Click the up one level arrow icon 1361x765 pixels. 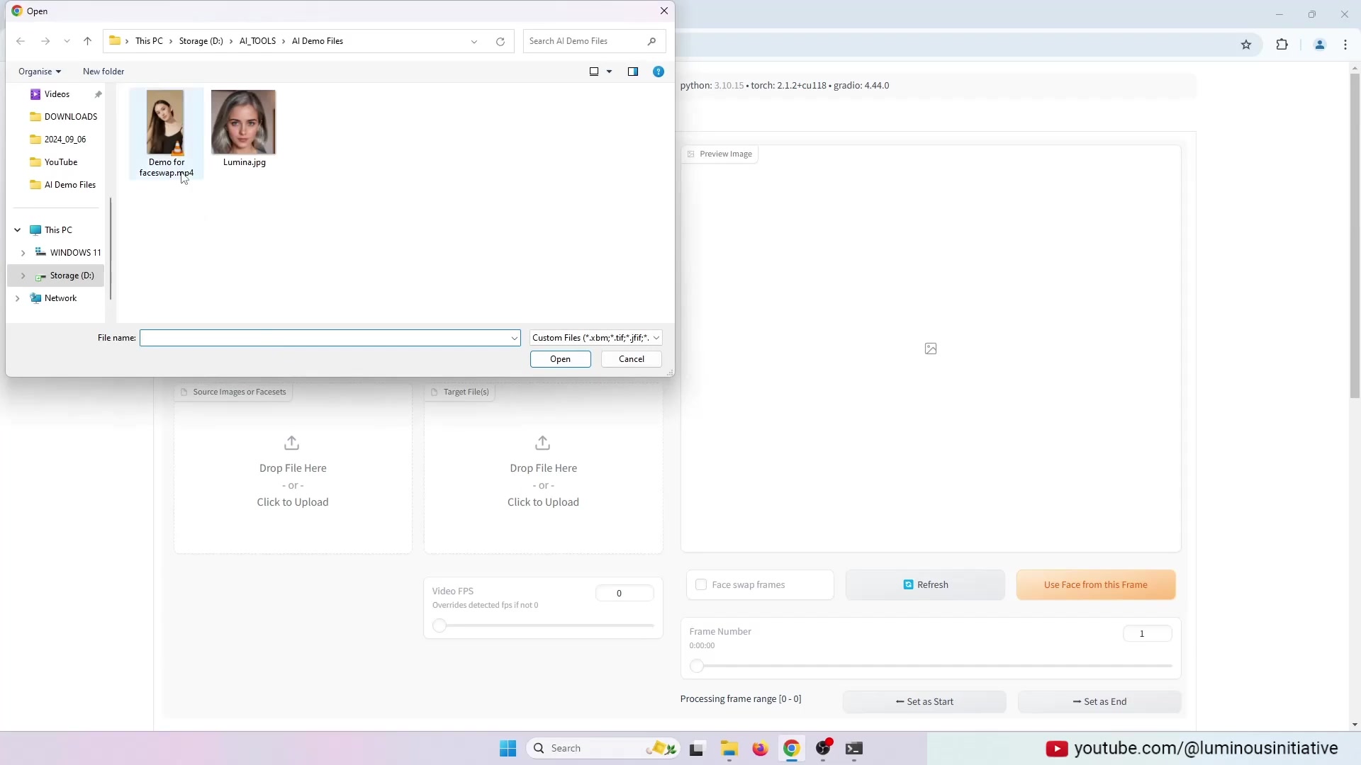pyautogui.click(x=88, y=41)
